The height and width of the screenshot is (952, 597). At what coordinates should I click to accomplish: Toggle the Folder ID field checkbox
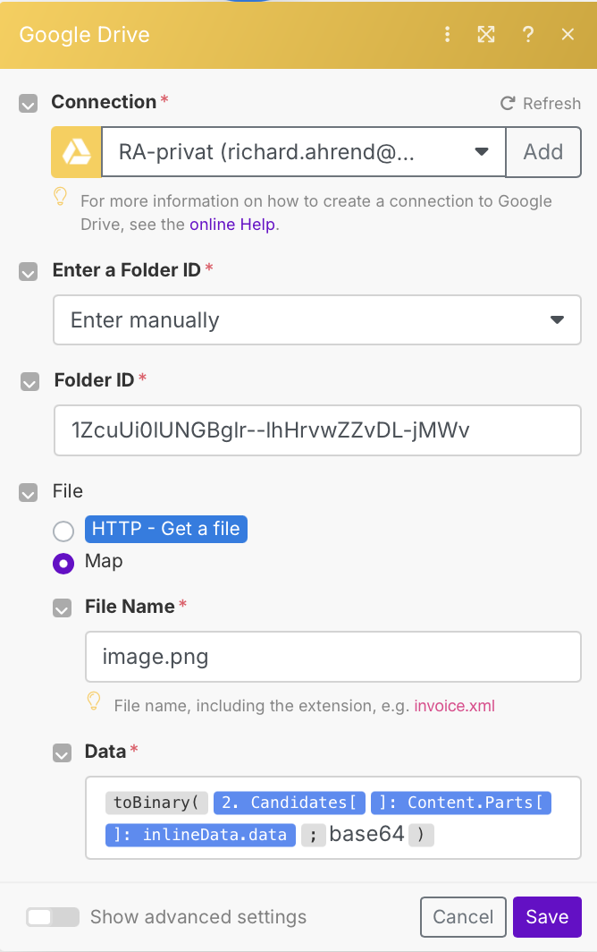(x=29, y=382)
